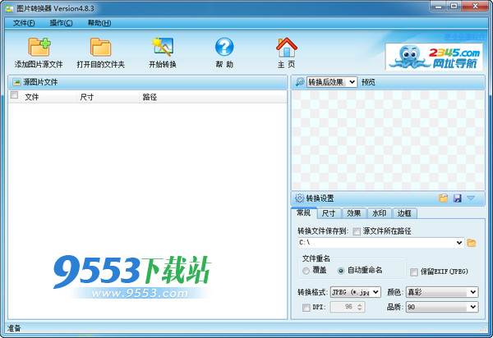Enable the DPI checkbox

(306, 308)
